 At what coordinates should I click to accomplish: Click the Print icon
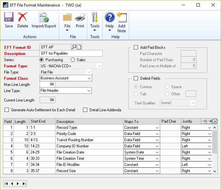click(x=80, y=18)
